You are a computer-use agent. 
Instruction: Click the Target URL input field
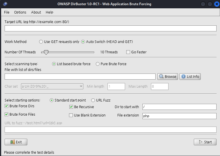pyautogui.click(x=110, y=29)
